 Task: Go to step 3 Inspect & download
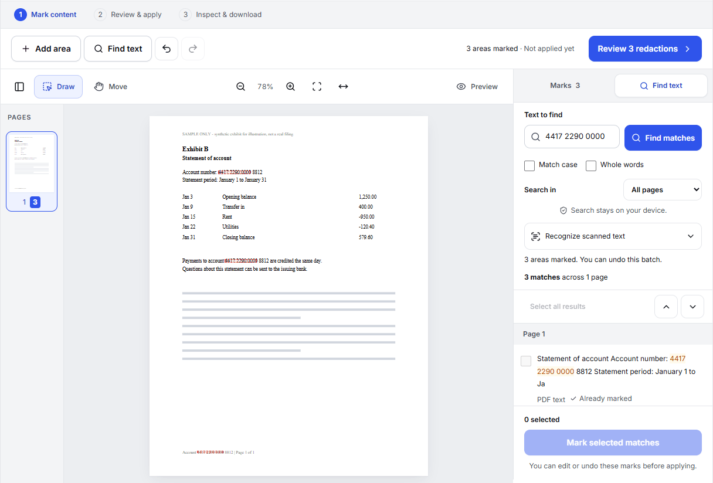coord(220,15)
